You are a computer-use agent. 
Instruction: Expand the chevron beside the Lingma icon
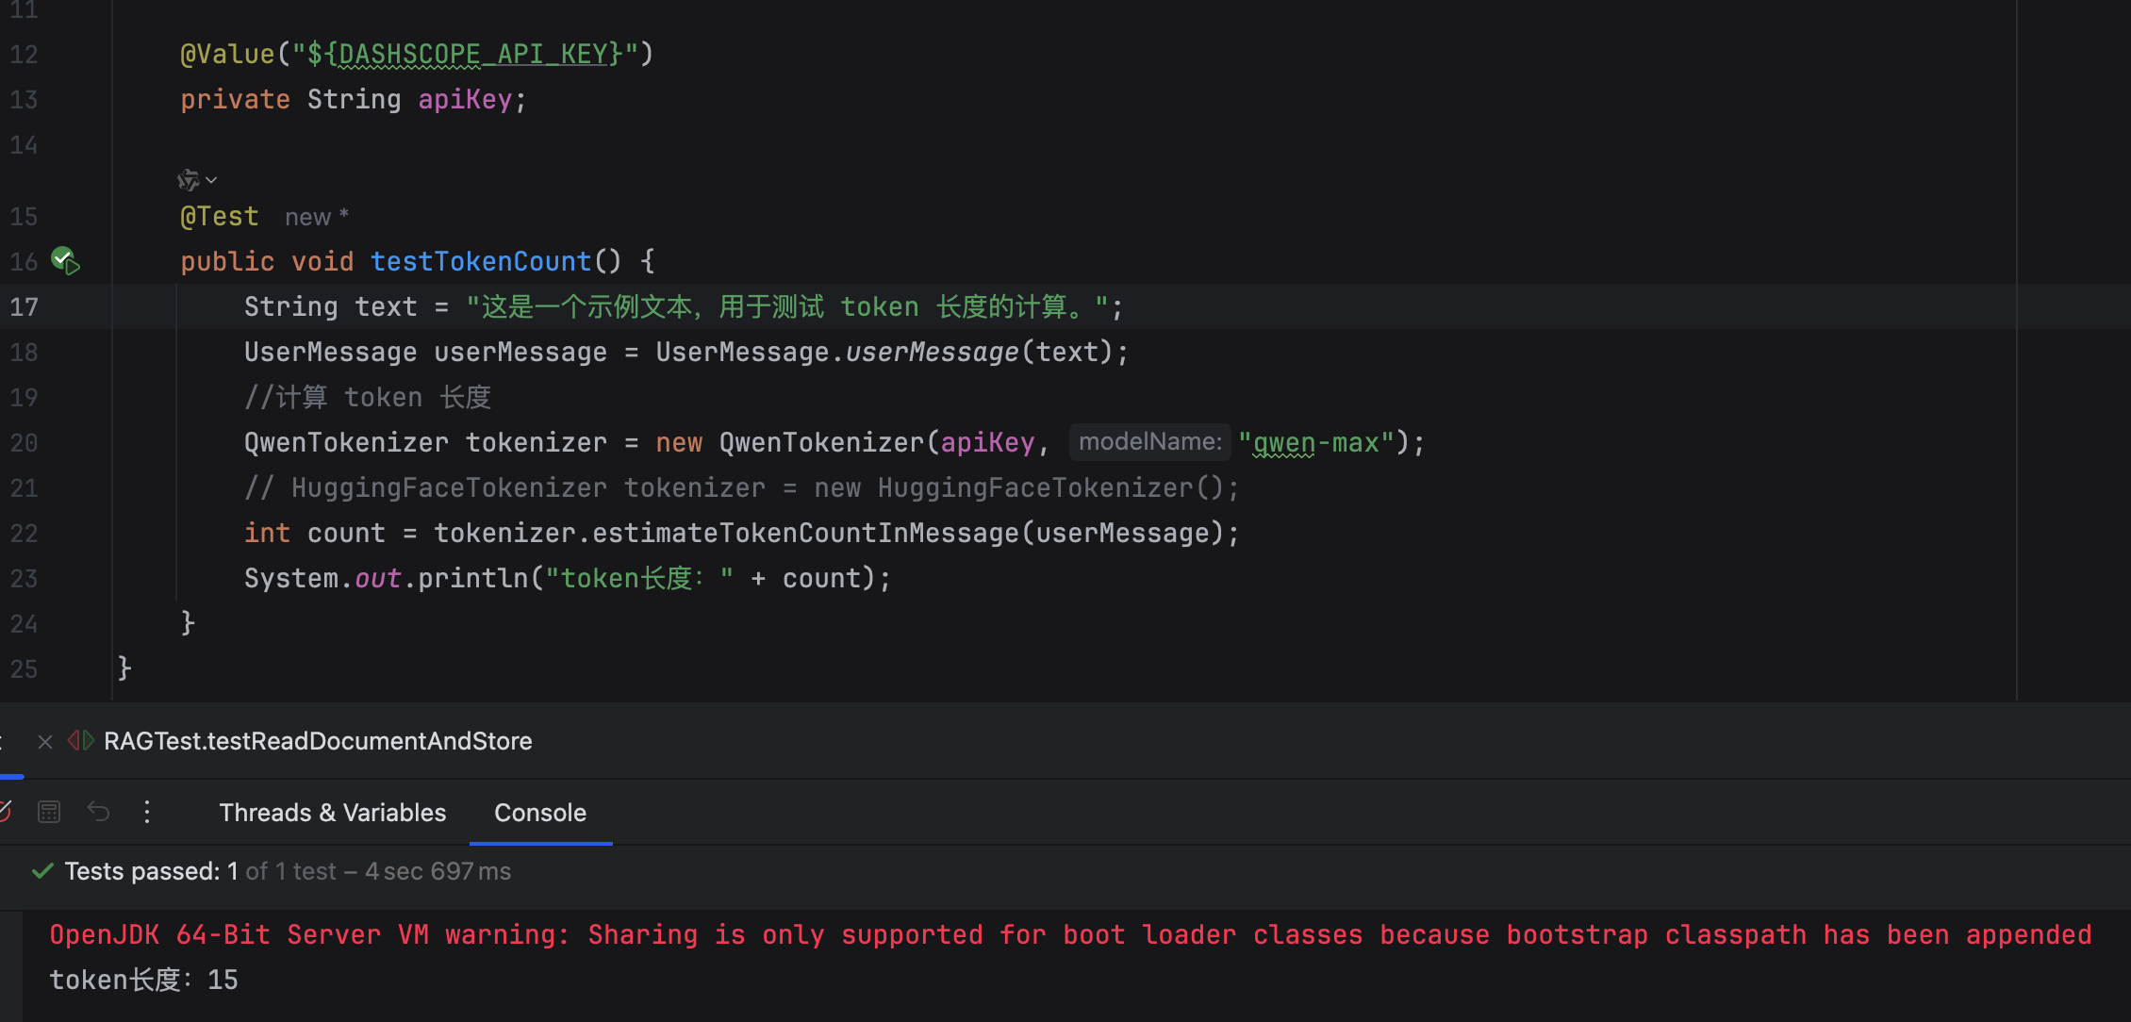pyautogui.click(x=212, y=179)
